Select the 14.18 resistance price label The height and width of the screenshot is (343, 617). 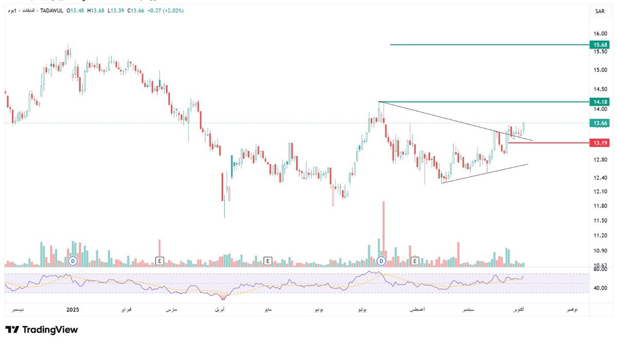click(x=600, y=102)
